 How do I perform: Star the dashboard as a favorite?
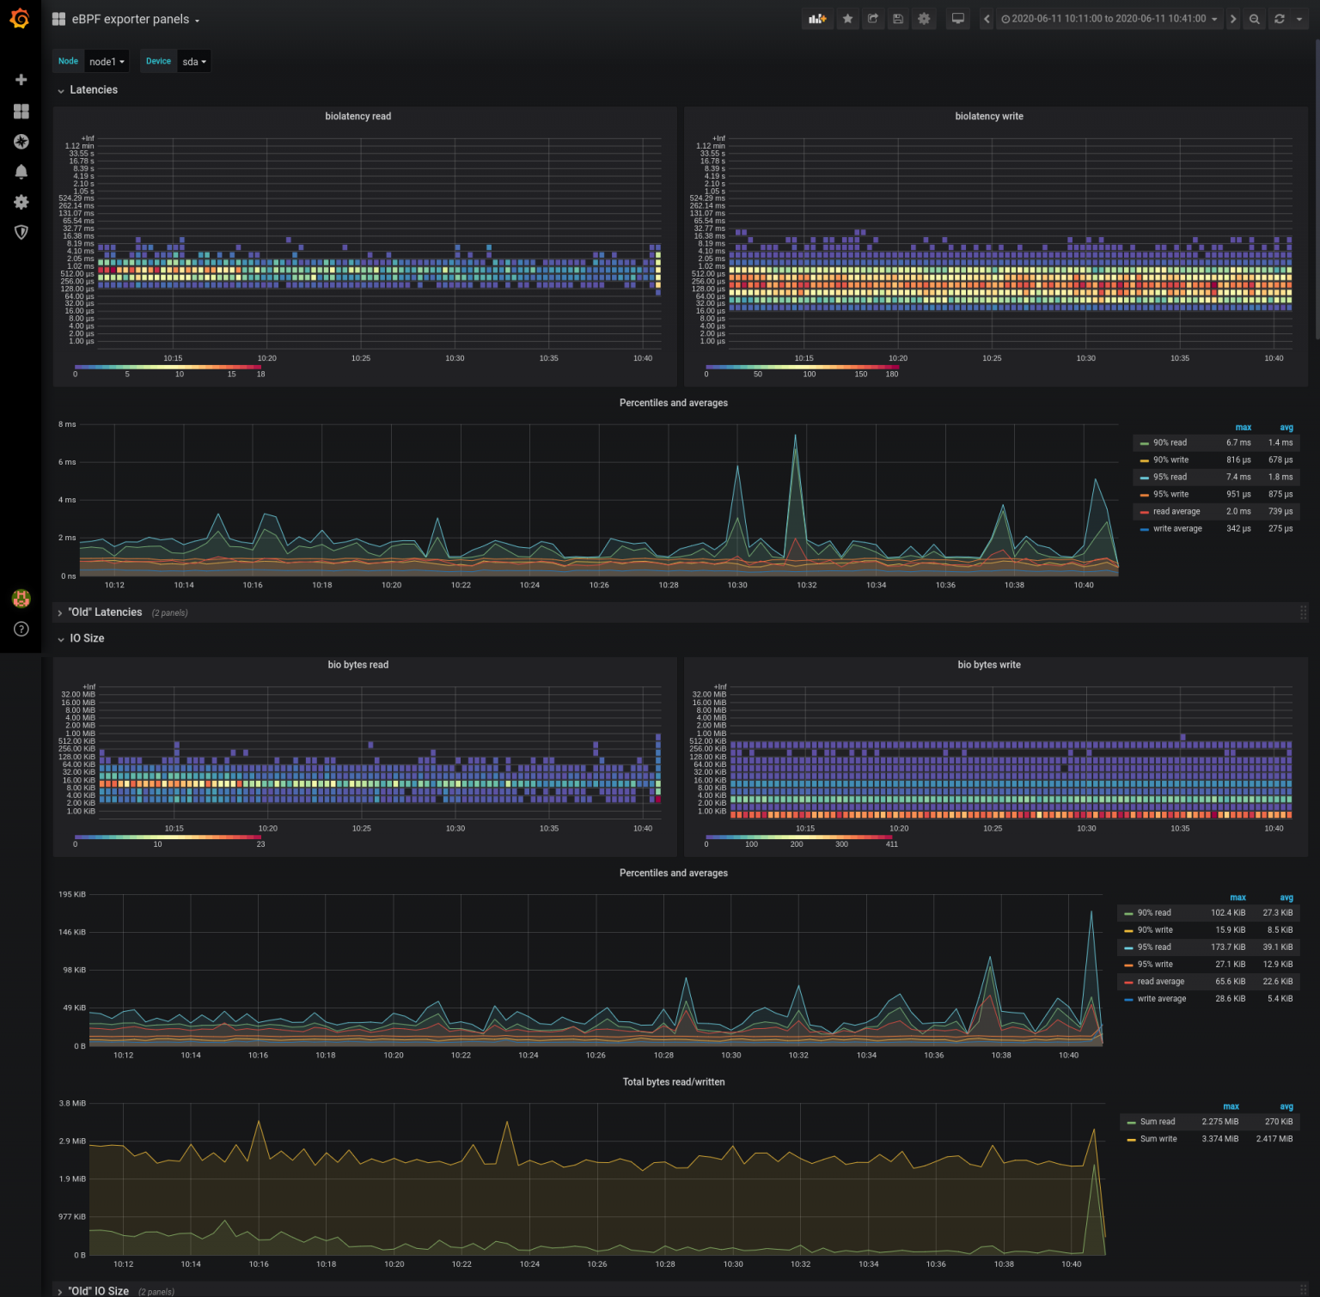[x=847, y=18]
